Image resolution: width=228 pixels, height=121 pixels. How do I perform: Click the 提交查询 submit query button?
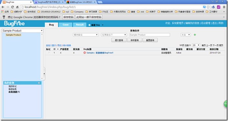(x=119, y=40)
